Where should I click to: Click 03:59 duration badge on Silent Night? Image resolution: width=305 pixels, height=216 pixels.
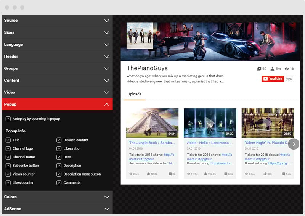pyautogui.click(x=287, y=134)
